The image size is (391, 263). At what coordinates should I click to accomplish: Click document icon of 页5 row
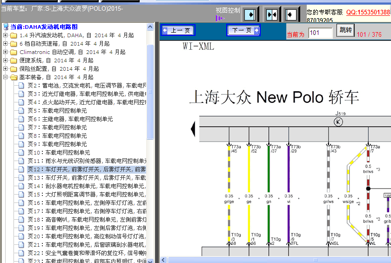[x=21, y=111]
